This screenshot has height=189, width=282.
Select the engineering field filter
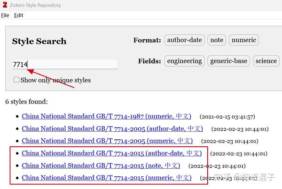click(184, 61)
